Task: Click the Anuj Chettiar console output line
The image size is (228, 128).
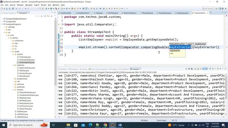Action: click(x=142, y=76)
